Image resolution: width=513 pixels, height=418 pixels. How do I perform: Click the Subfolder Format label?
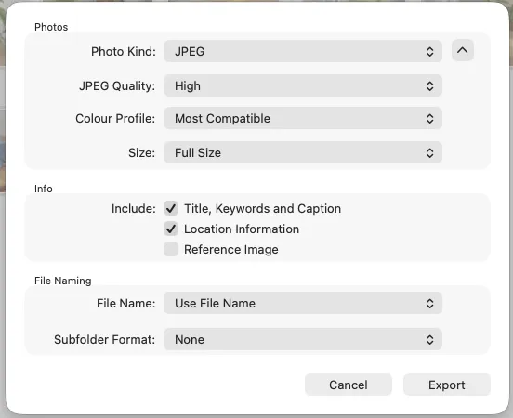point(104,339)
